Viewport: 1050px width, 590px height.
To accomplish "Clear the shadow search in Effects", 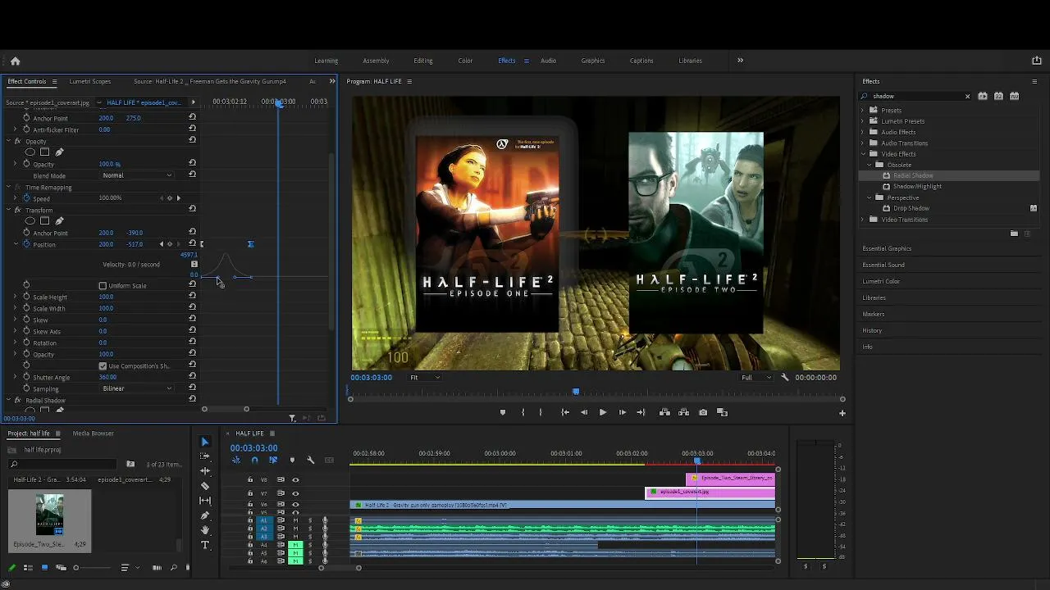I will (x=967, y=97).
